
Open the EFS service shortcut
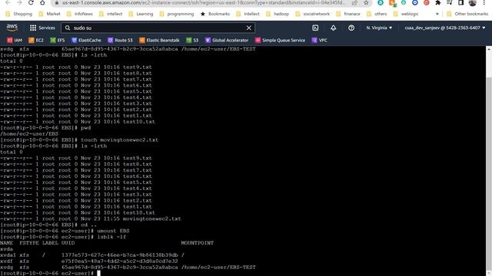click(x=58, y=40)
